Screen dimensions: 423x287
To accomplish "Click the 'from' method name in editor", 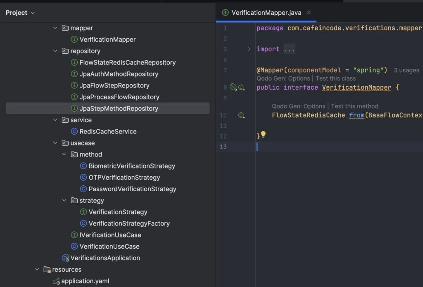I will point(356,115).
